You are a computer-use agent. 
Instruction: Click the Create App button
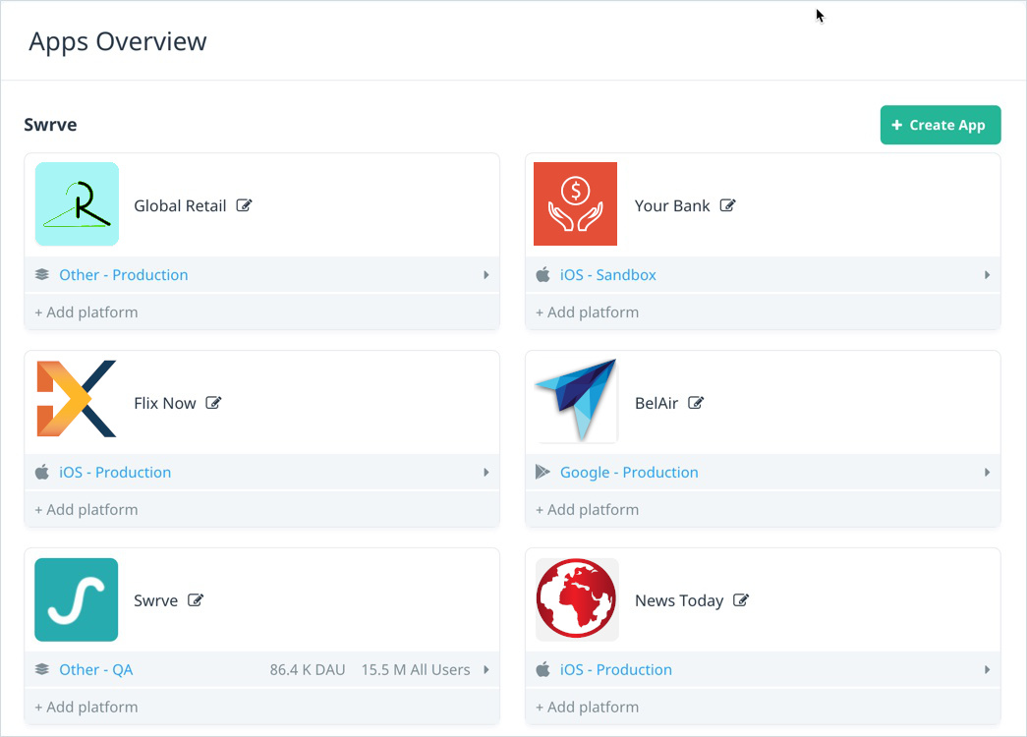coord(940,125)
